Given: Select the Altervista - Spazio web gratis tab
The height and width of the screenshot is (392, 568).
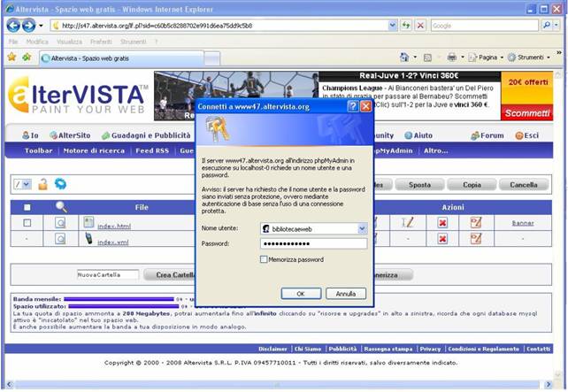Looking at the screenshot, I should (x=122, y=58).
